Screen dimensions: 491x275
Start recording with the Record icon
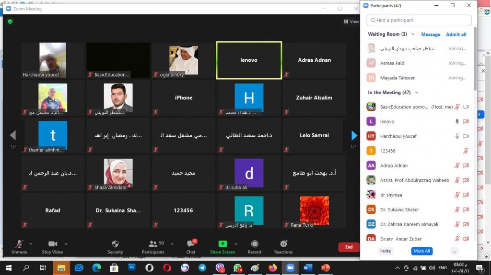255,244
